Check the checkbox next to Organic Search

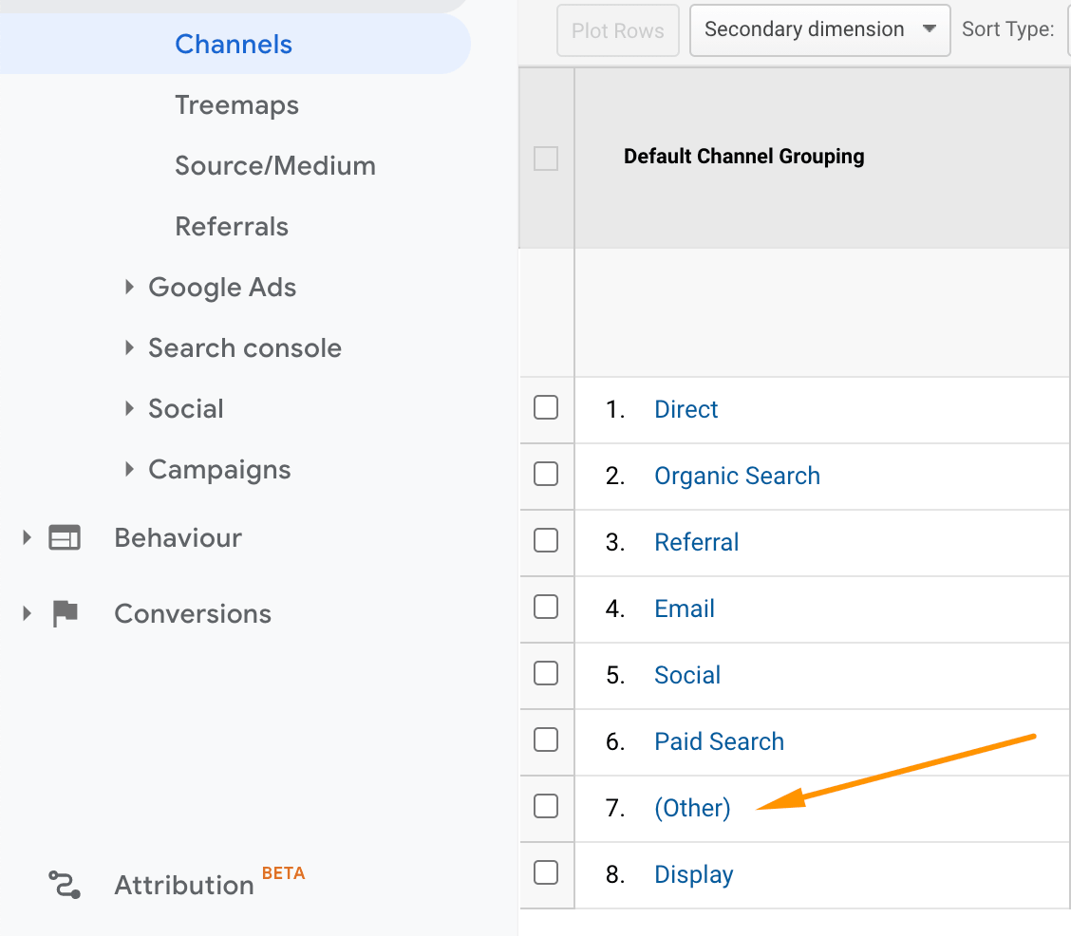546,474
